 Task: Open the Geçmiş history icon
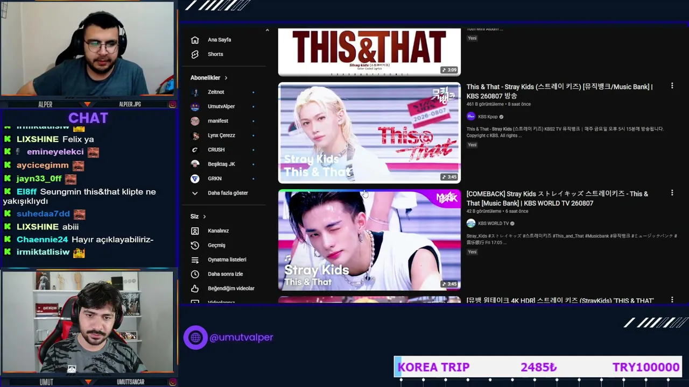click(x=195, y=245)
